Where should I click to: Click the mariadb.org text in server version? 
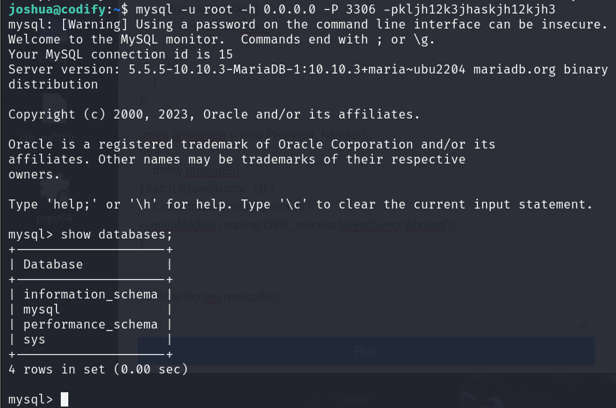pyautogui.click(x=514, y=70)
